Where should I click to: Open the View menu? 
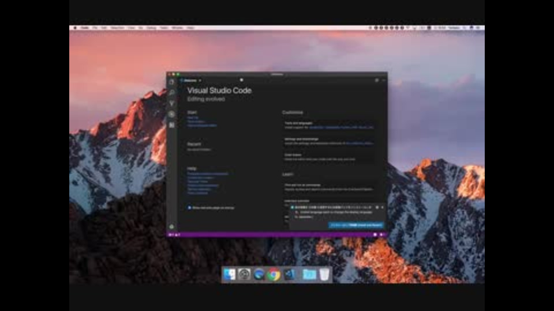[132, 28]
